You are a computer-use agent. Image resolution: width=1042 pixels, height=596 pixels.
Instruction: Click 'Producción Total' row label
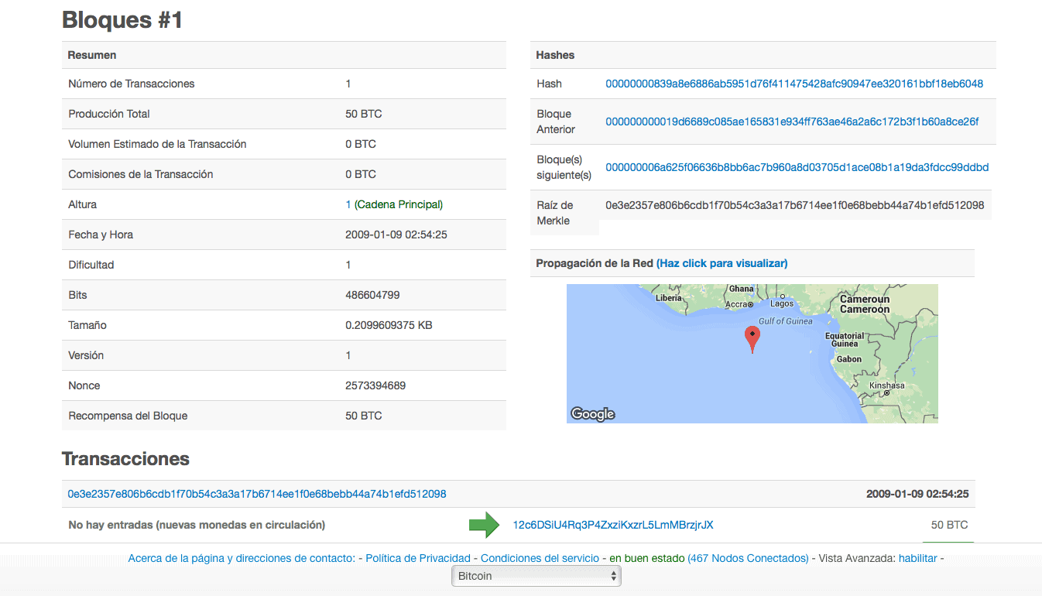[109, 114]
